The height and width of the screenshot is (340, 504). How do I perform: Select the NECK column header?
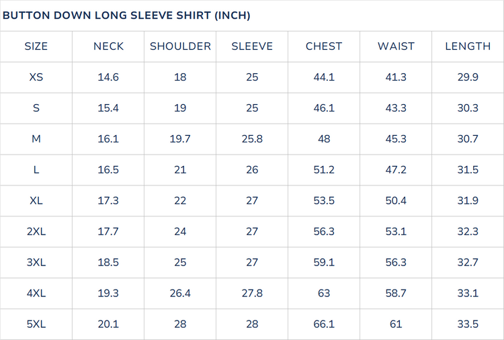click(x=108, y=46)
